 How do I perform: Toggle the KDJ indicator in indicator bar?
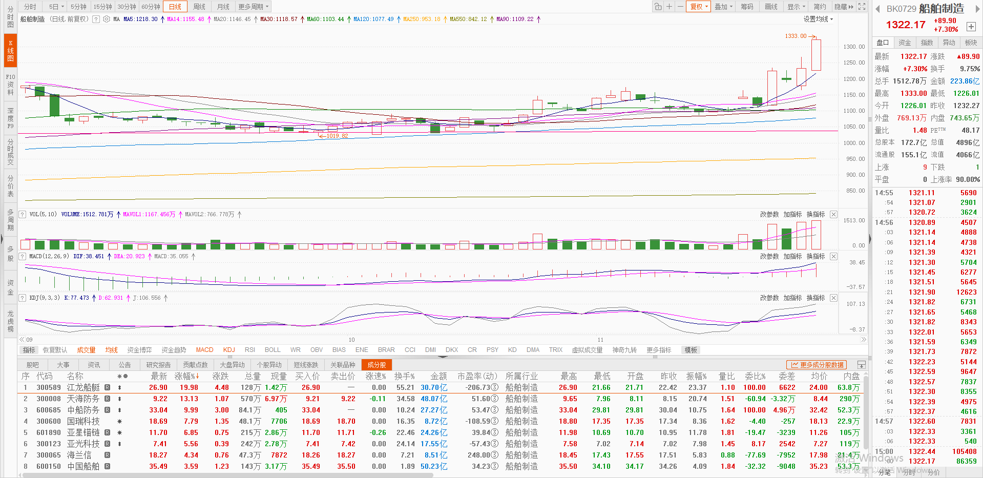(229, 350)
